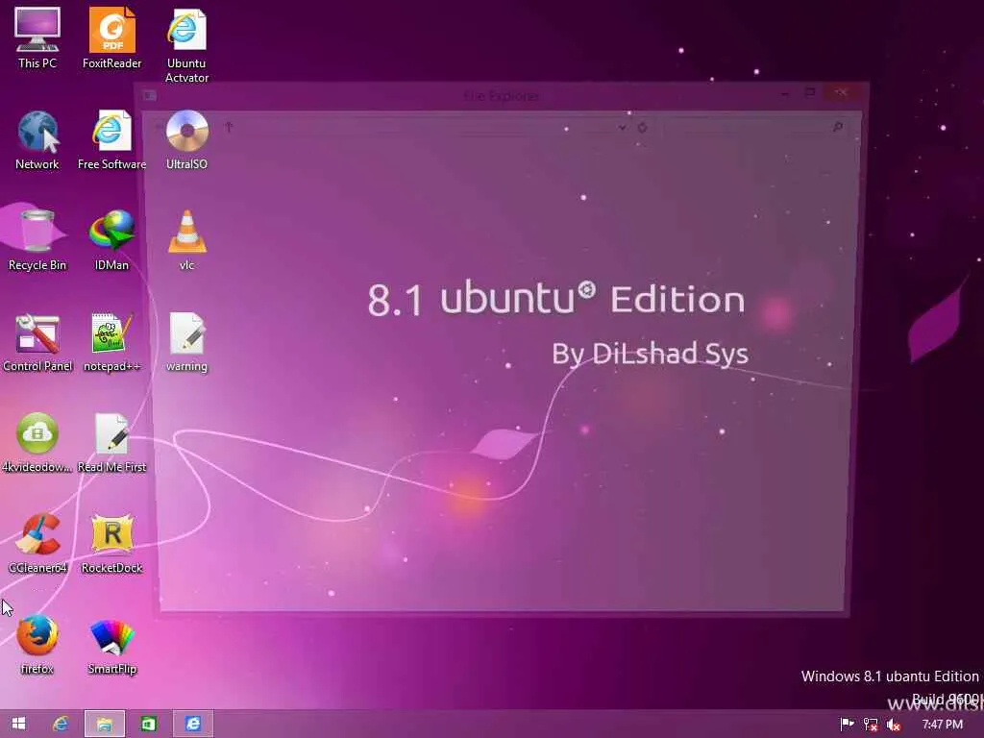Screen dimensions: 984x738
Task: Expand the File Explorer address dropdown
Action: 622,128
